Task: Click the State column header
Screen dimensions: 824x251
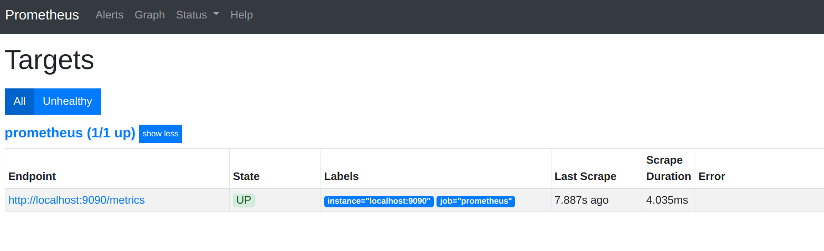Action: click(246, 176)
